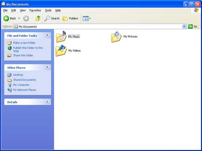Open the My Music folder icon
Viewport: 202px width, 151px height.
[x=61, y=37]
